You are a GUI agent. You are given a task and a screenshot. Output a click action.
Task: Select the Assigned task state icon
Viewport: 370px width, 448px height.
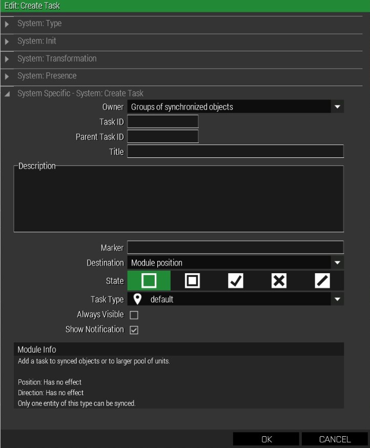tap(192, 280)
